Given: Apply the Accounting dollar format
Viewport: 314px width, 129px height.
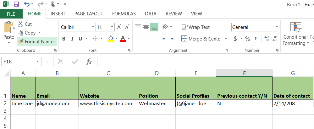Looking at the screenshot, I should [x=235, y=39].
